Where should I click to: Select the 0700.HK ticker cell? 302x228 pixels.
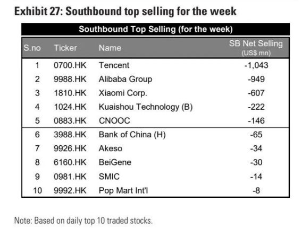pyautogui.click(x=70, y=65)
